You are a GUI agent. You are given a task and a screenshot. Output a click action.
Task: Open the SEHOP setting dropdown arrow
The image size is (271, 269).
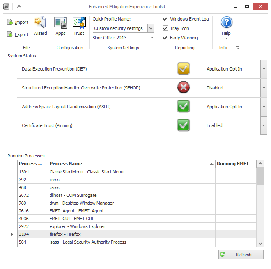[x=264, y=88]
